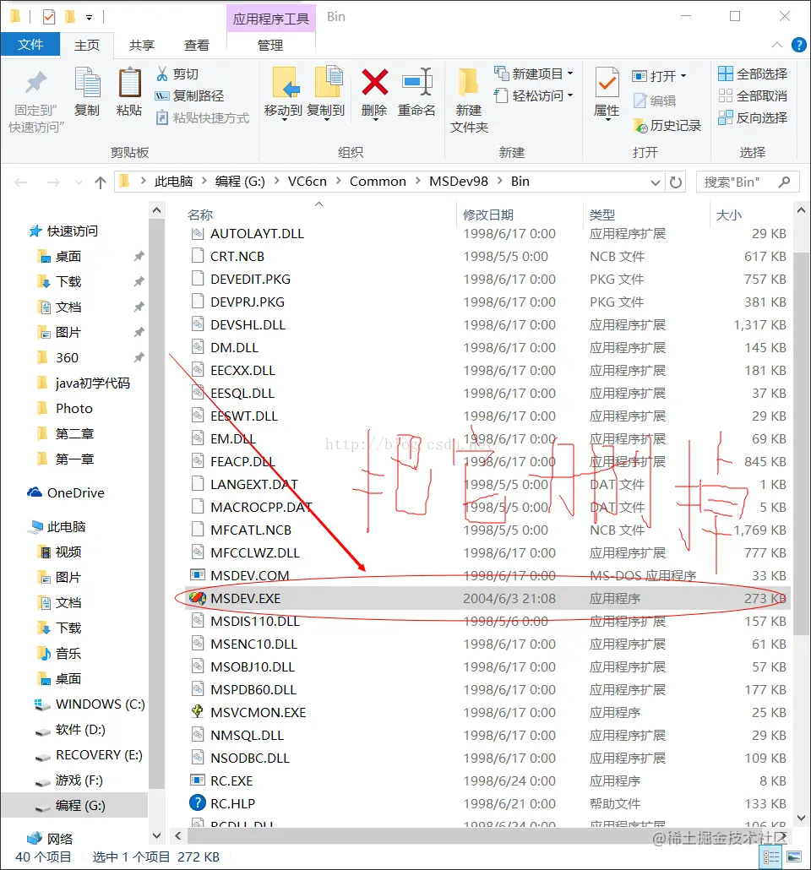The image size is (811, 870).
Task: Click the blue Help question mark icon
Action: 799,45
